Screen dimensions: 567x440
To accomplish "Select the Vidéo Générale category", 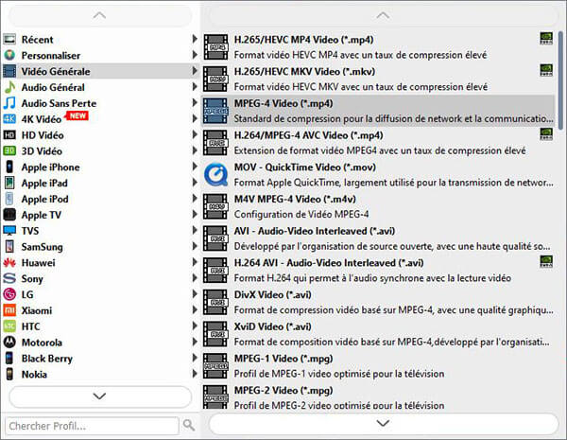I will pyautogui.click(x=100, y=71).
